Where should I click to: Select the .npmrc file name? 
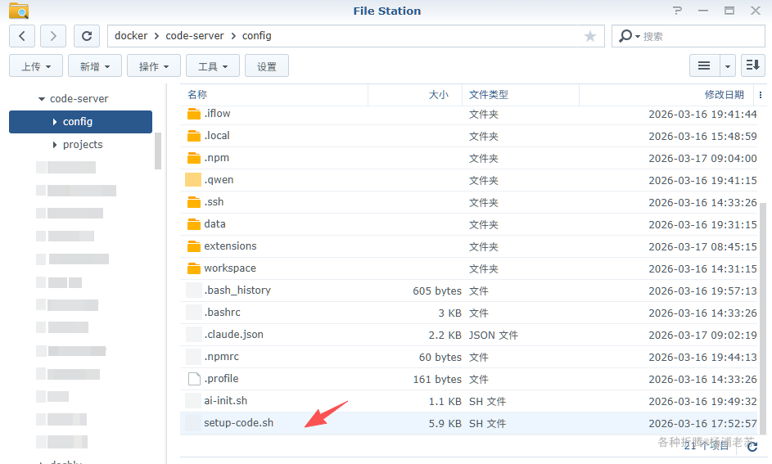(x=221, y=357)
